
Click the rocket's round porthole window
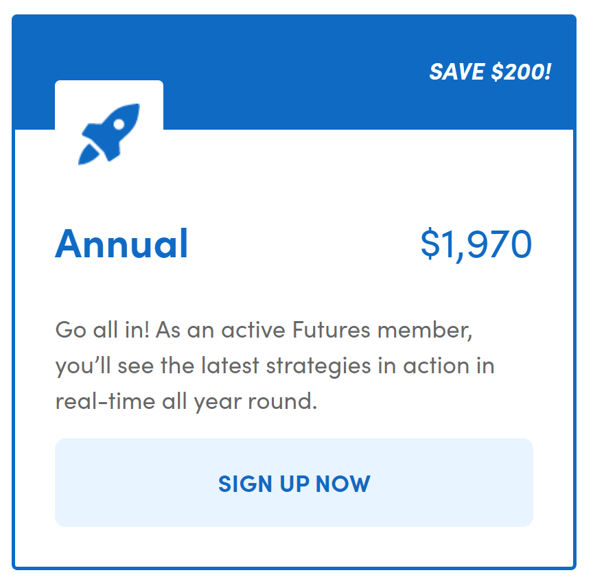(x=119, y=124)
